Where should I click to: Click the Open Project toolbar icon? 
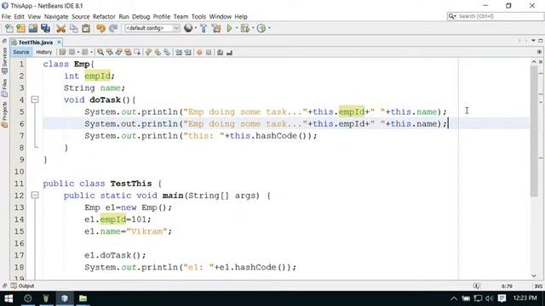coord(33,28)
